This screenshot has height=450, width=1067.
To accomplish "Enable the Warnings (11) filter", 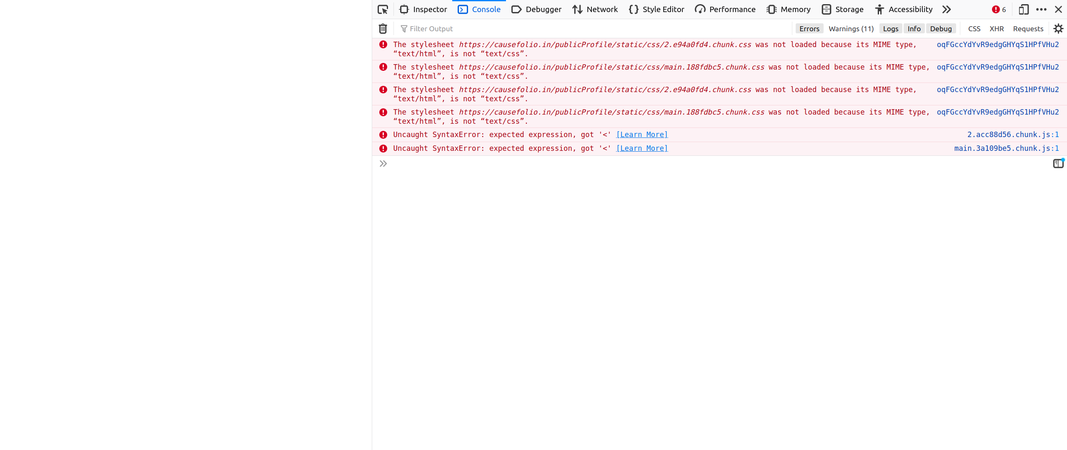I will (x=851, y=28).
